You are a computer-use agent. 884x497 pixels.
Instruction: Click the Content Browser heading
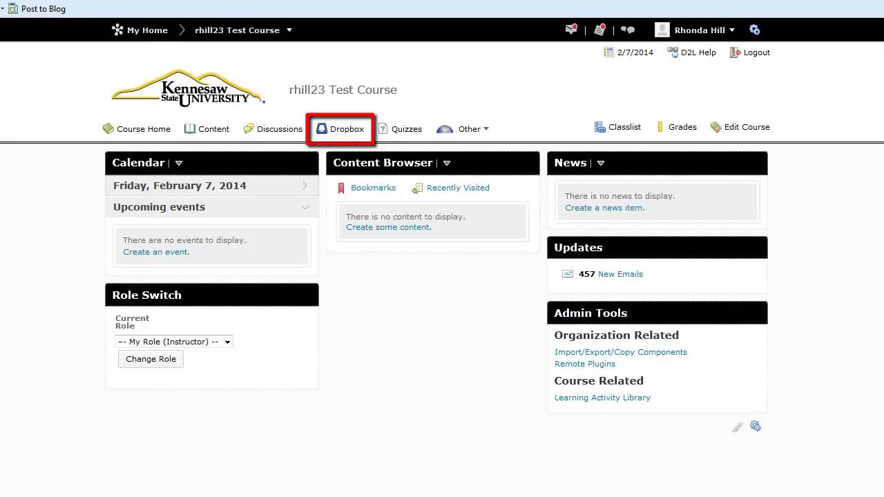coord(383,163)
